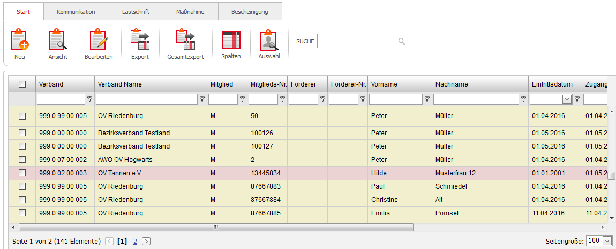This screenshot has width=616, height=249.
Task: Sort by Mitglieds-Nr. column header
Action: [267, 84]
